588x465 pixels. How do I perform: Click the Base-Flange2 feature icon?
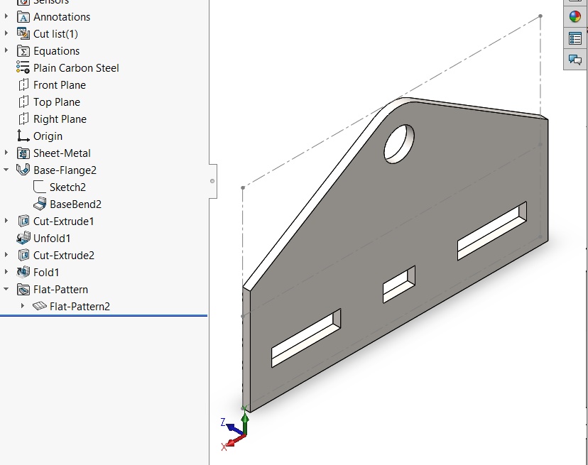(23, 170)
